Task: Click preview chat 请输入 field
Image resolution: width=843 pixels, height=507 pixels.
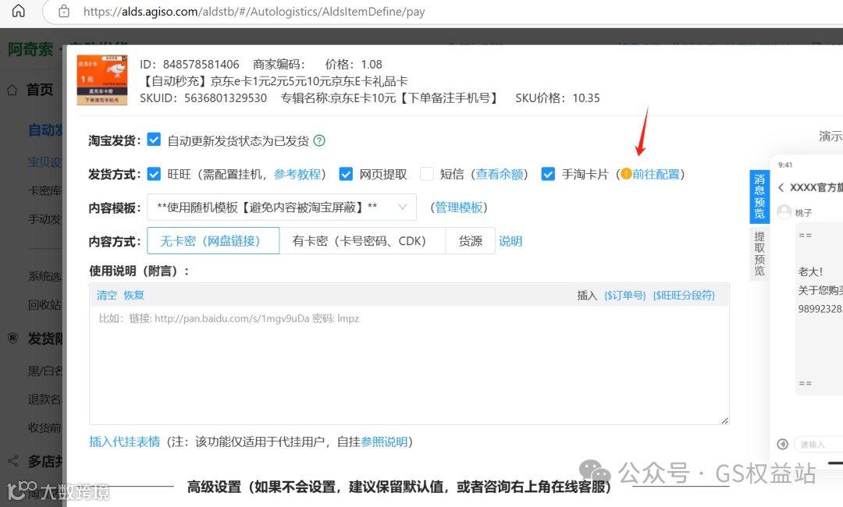Action: coord(818,444)
